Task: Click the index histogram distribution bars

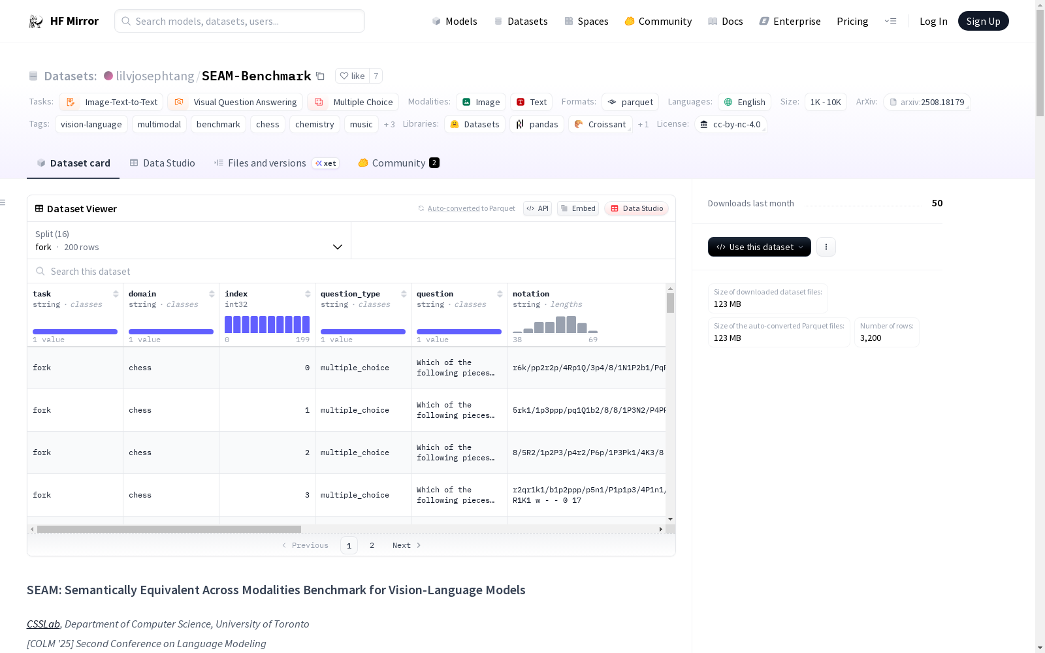Action: [267, 325]
